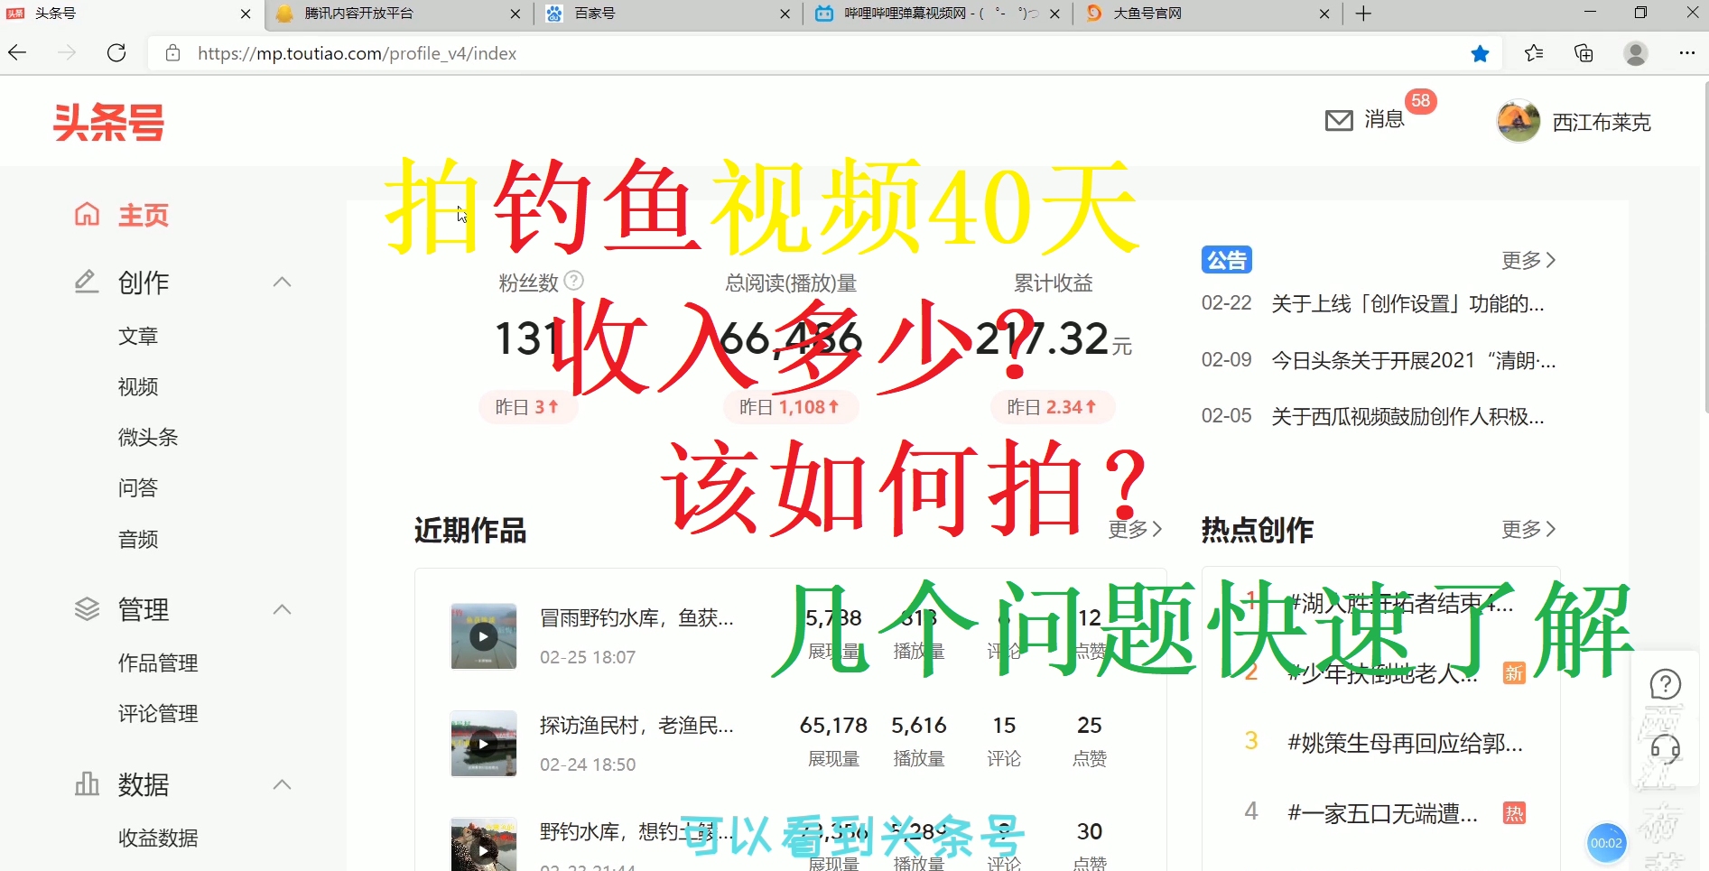Viewport: 1709px width, 871px height.
Task: Click the 创作 pencil icon
Action: tap(87, 282)
